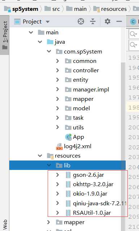Collapse the java folder node
Screen dimensions: 139x231
click(40, 42)
